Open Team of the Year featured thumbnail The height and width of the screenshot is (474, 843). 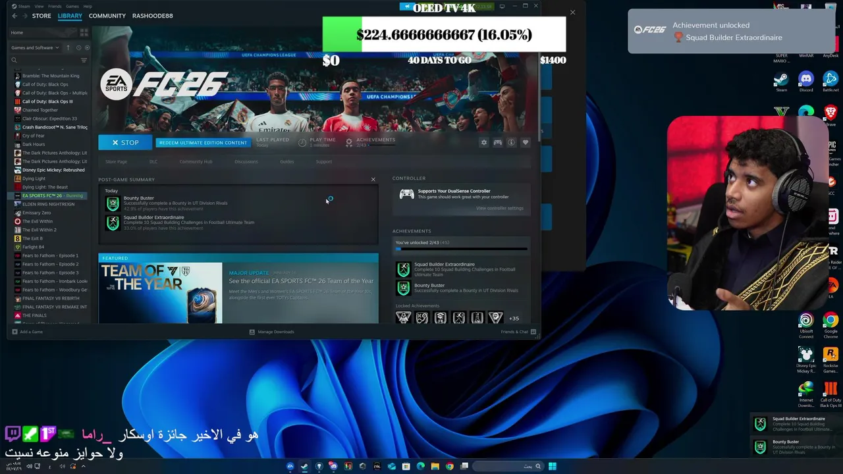161,293
